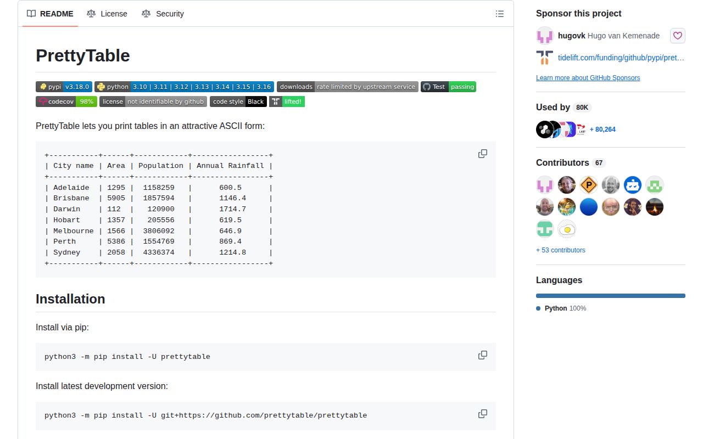Open the + 80,264 dependents link

602,130
